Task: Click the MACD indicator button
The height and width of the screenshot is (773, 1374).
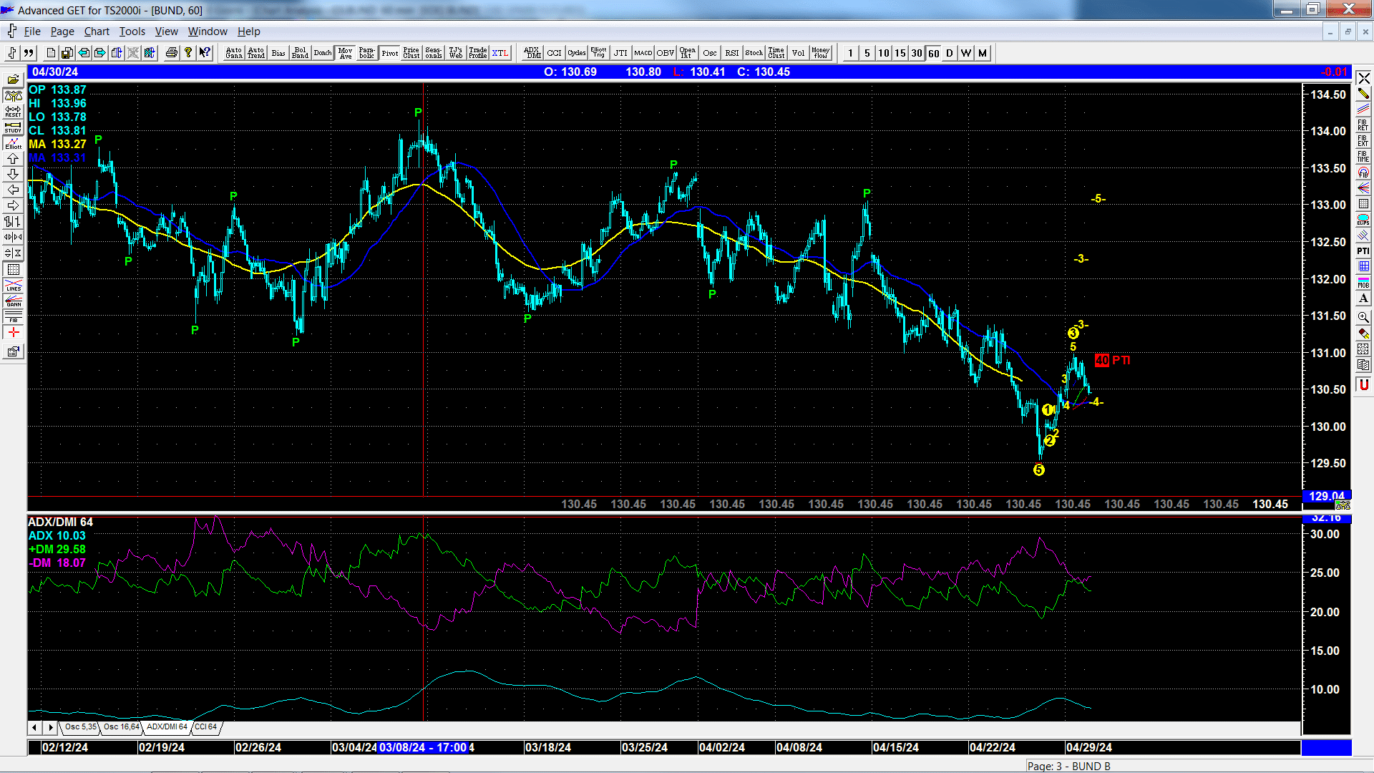Action: point(643,53)
